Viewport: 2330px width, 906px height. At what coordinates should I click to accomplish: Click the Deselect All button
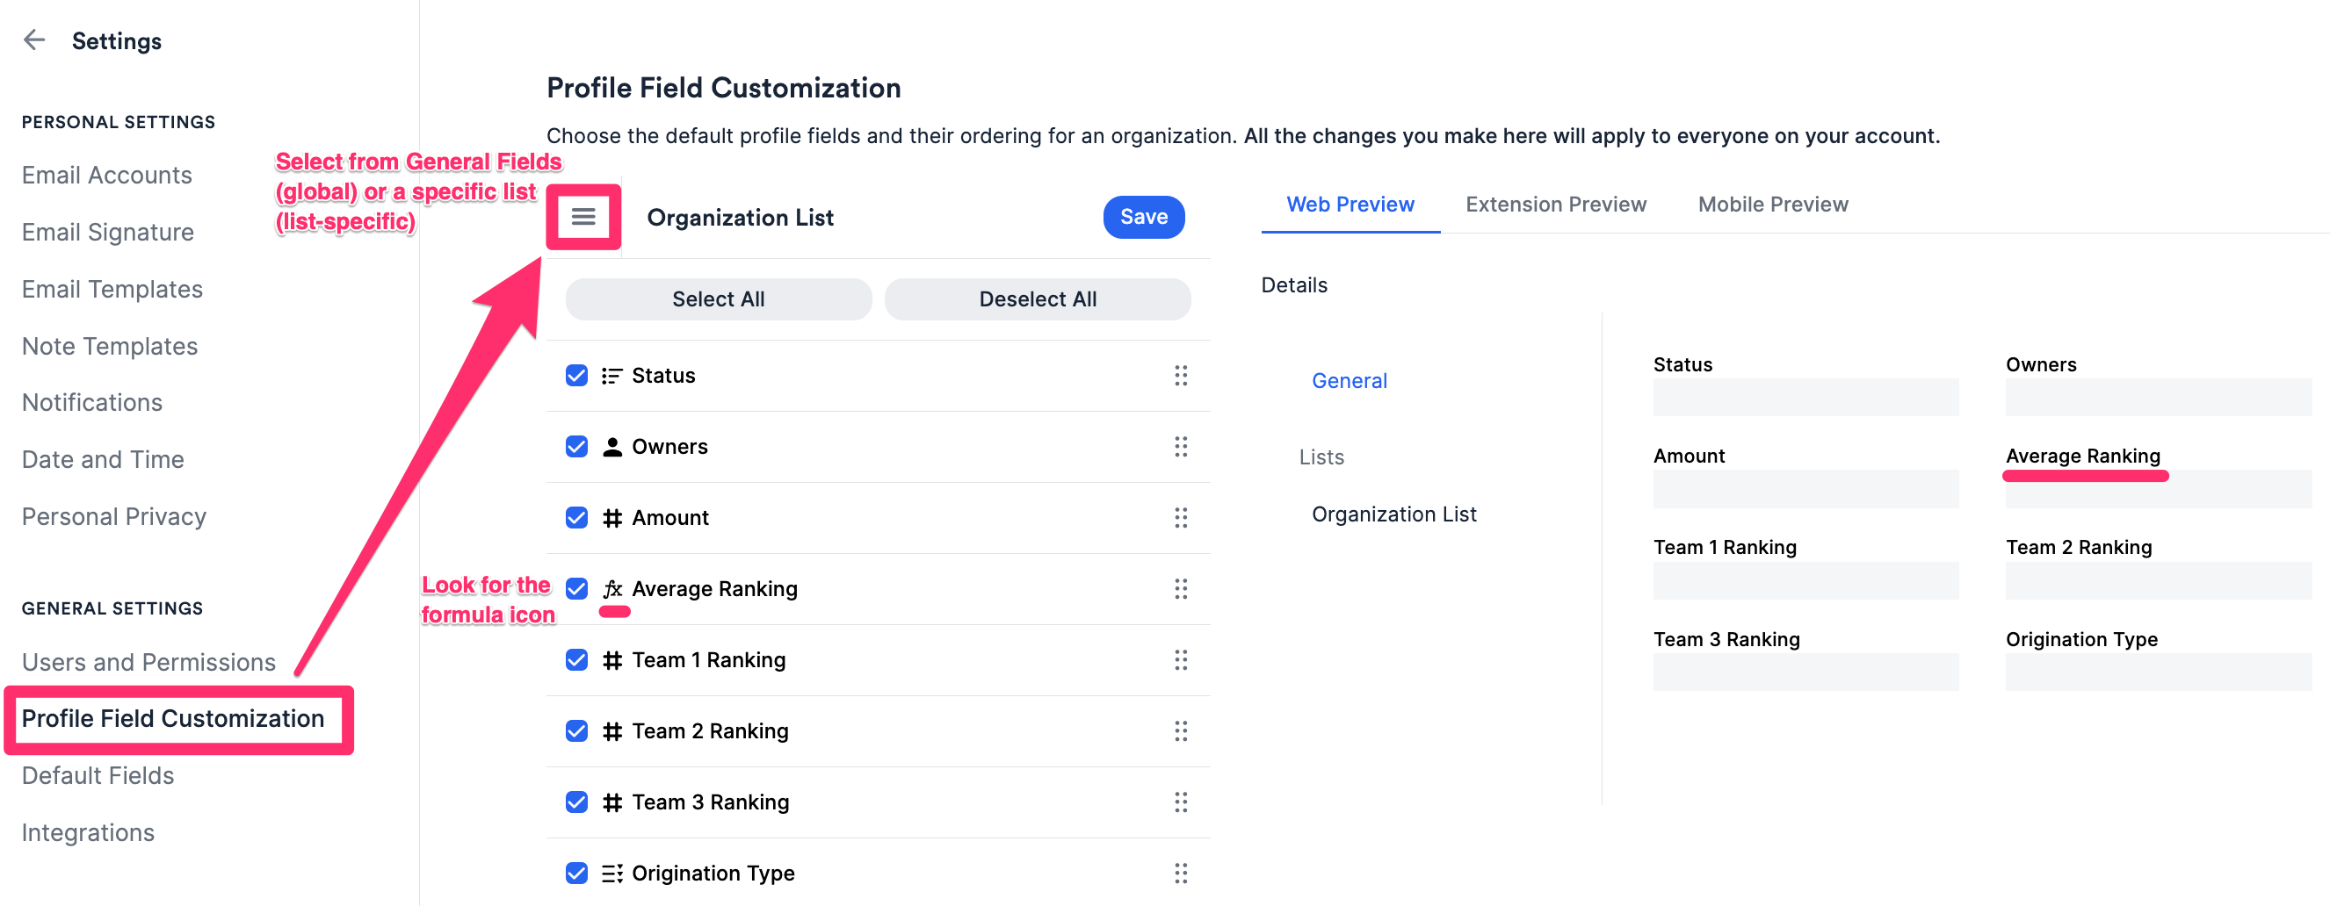1038,299
